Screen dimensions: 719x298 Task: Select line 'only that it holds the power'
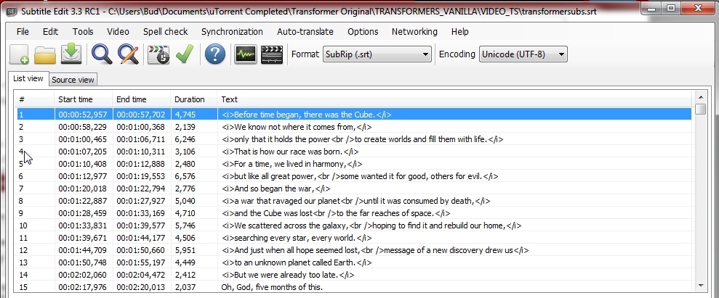[354, 139]
